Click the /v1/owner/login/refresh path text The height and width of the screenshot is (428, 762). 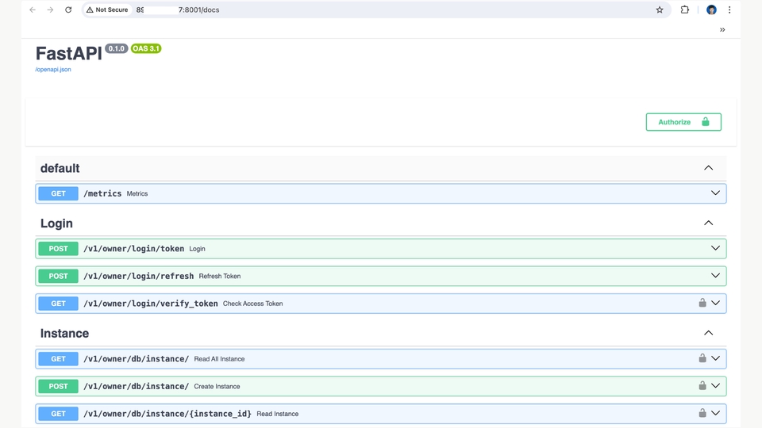point(138,276)
